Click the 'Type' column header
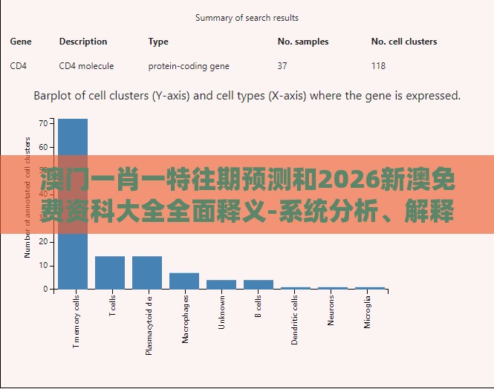This screenshot has height=389, width=494. pos(158,42)
